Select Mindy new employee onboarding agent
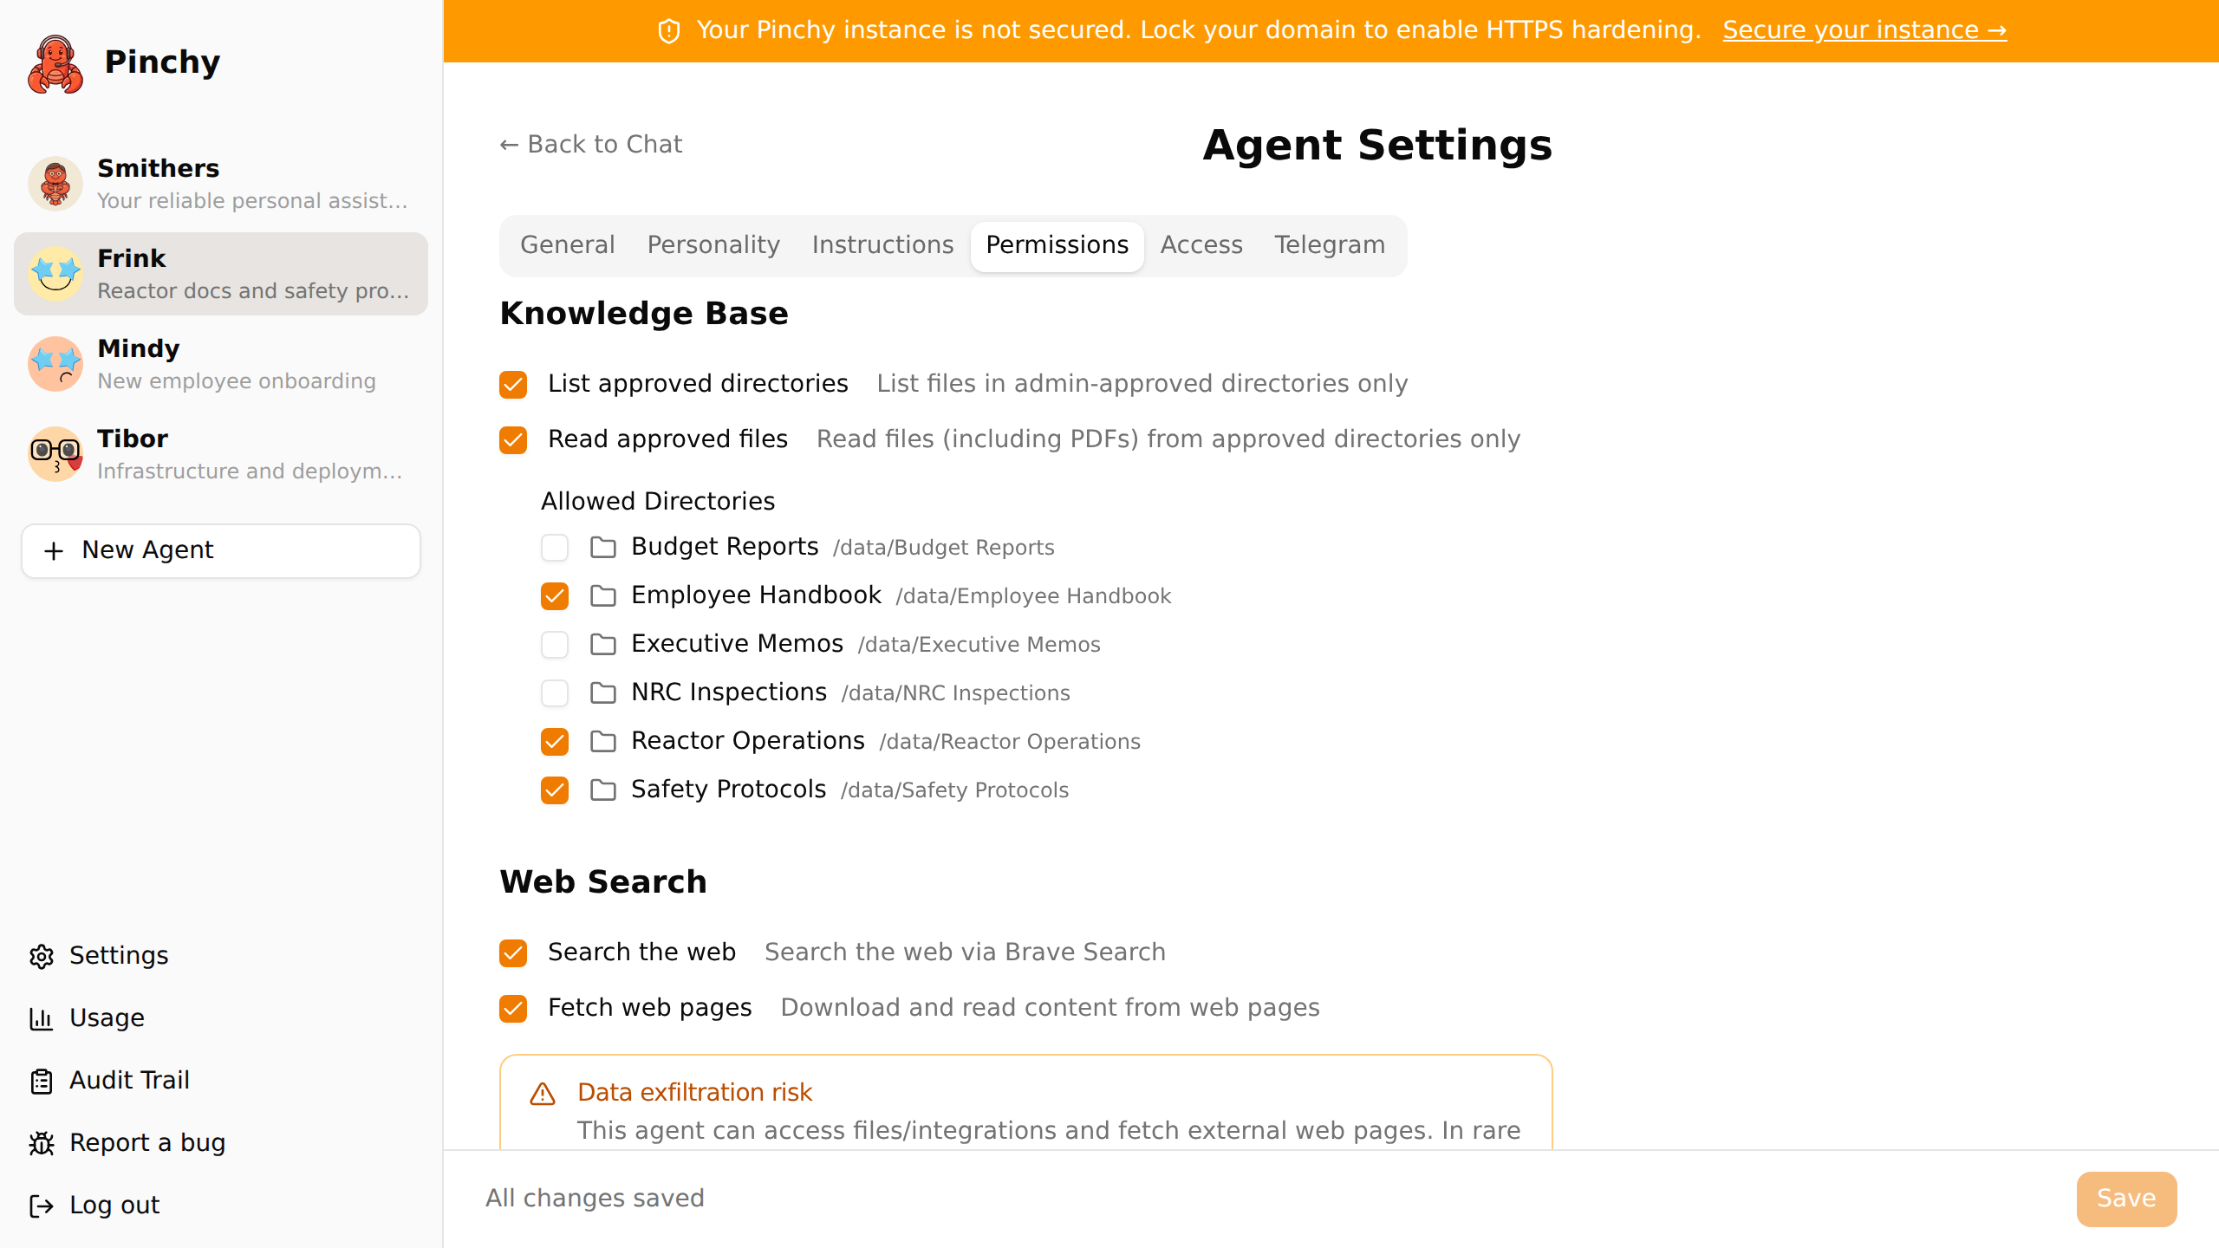2219x1248 pixels. pos(221,363)
